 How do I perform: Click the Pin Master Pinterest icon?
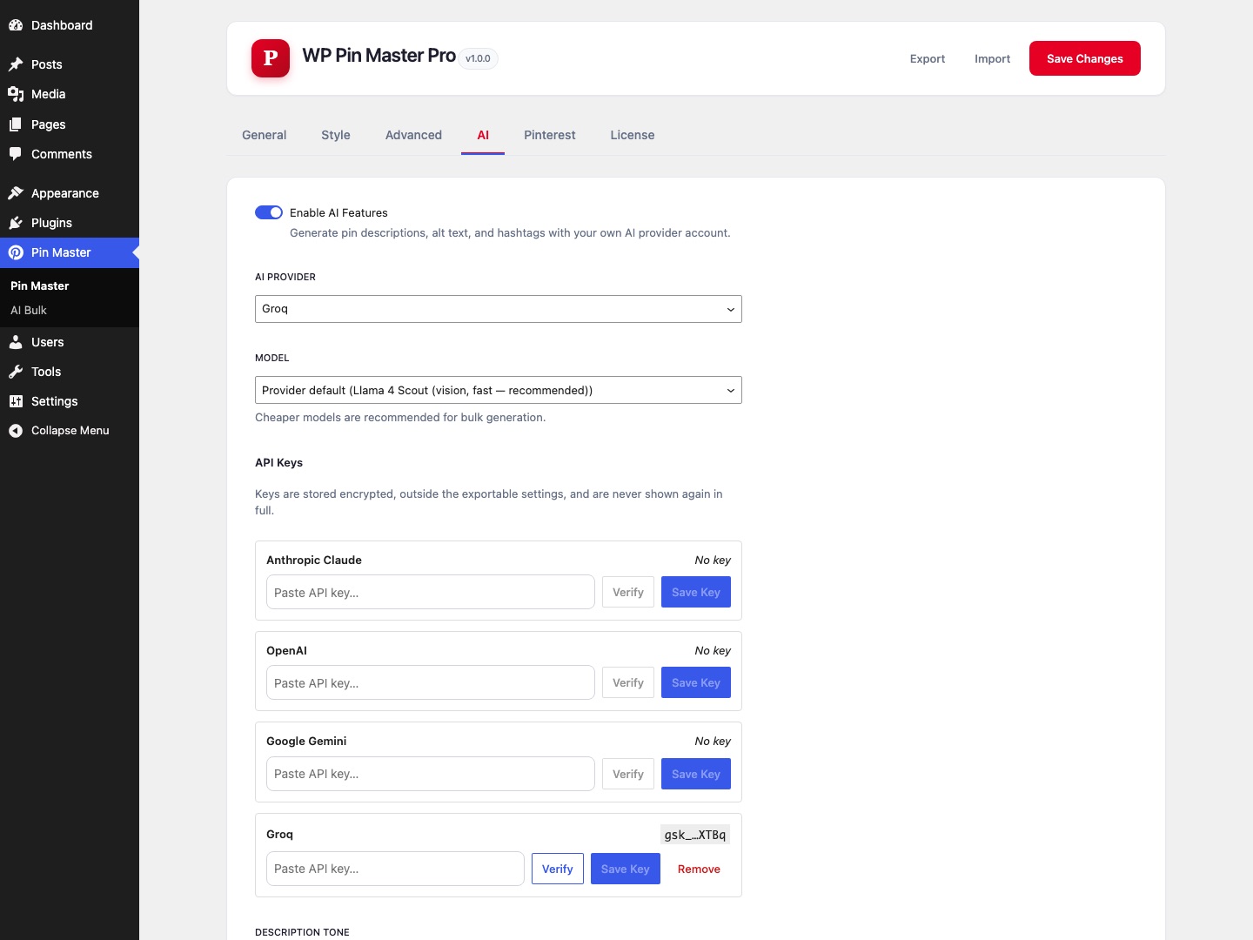tap(16, 252)
